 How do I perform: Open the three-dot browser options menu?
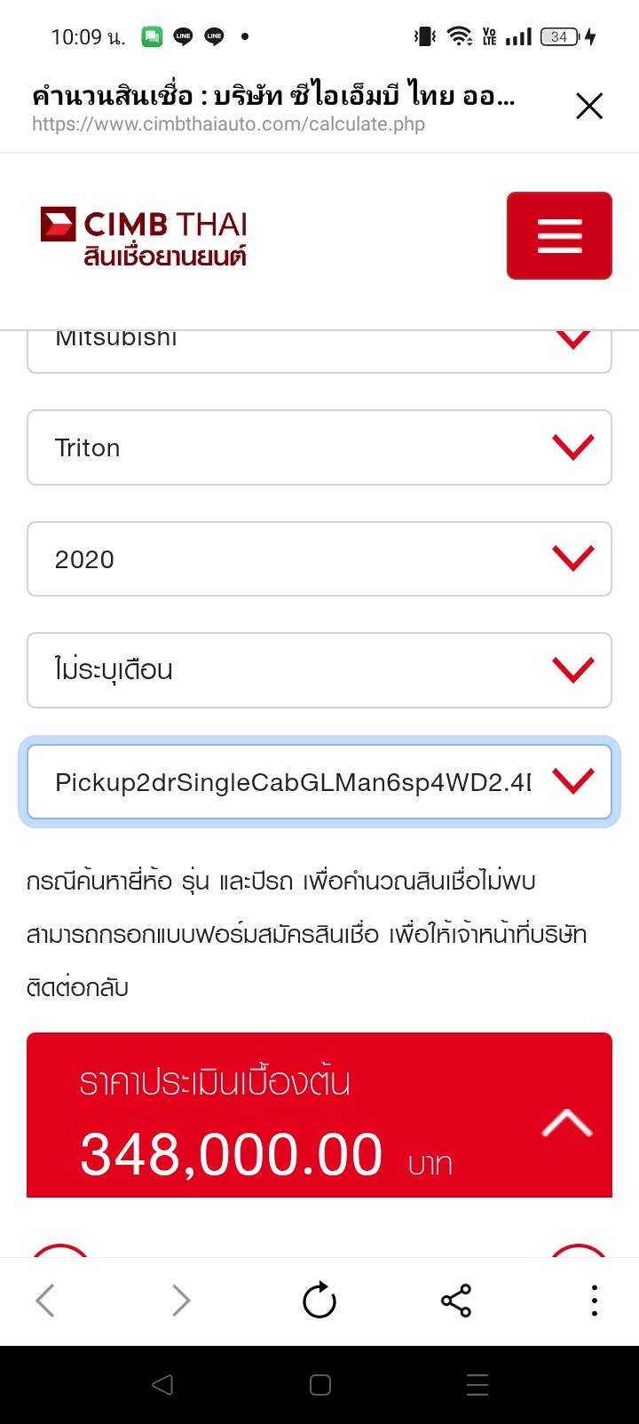pos(594,1301)
